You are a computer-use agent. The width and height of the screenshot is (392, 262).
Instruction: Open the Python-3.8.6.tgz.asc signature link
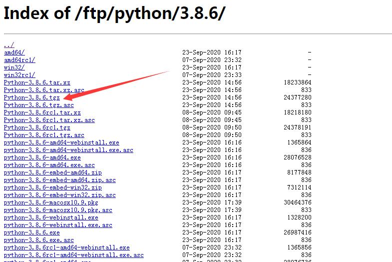click(x=39, y=105)
